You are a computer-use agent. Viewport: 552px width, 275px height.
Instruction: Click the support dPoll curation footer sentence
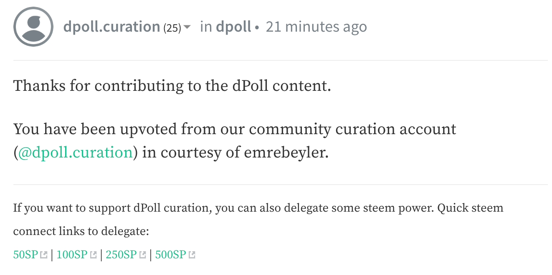[223, 207]
